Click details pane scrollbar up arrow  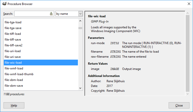pos(187,13)
